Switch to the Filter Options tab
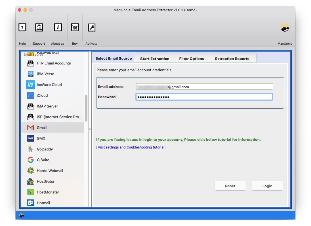The image size is (311, 226). pyautogui.click(x=192, y=58)
